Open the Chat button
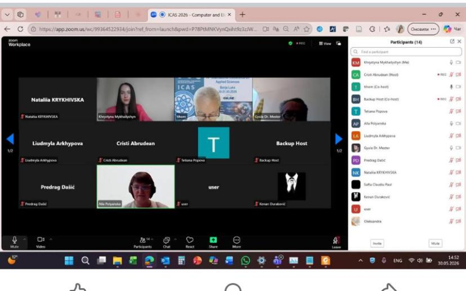Viewport: 466px width, 291px height. 167,242
